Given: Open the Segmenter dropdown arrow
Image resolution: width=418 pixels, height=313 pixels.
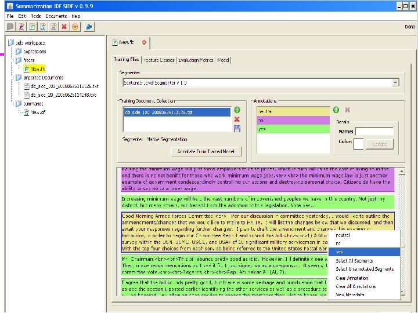Looking at the screenshot, I should [x=395, y=82].
